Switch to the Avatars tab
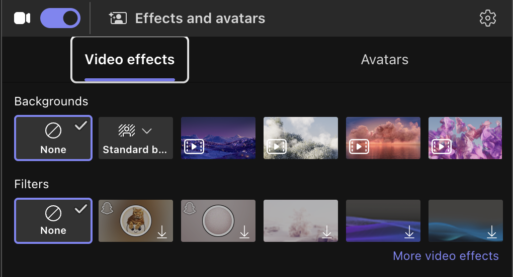This screenshot has height=277, width=513. 384,60
